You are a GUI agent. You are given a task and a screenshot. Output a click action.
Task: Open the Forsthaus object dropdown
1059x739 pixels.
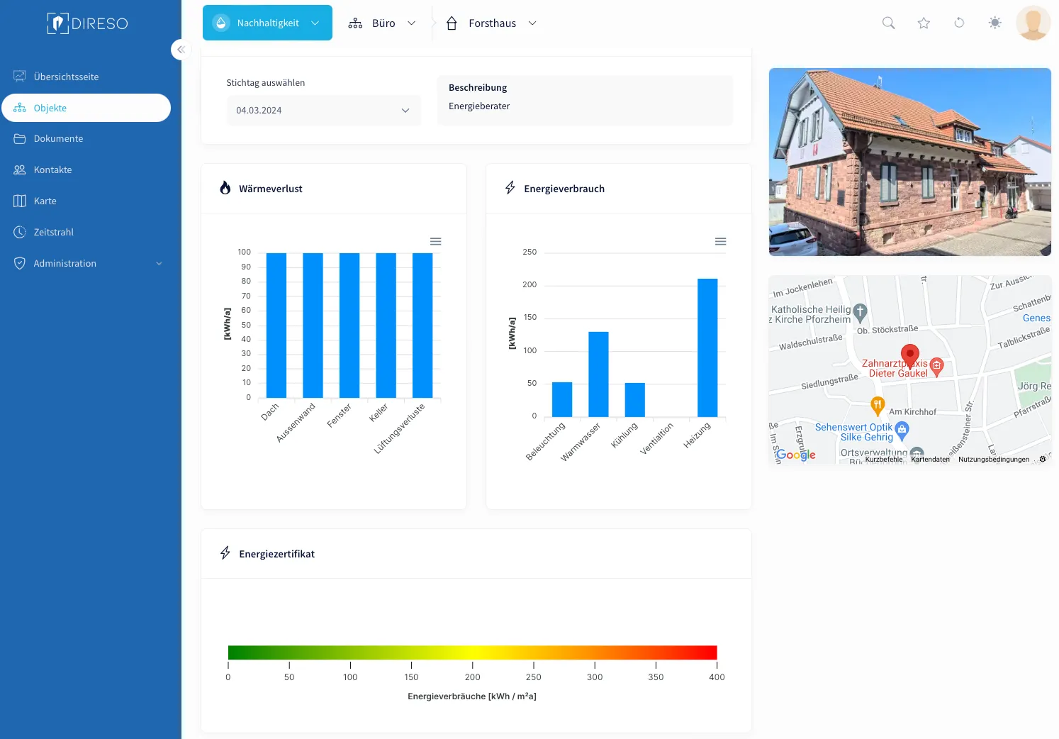click(x=491, y=23)
